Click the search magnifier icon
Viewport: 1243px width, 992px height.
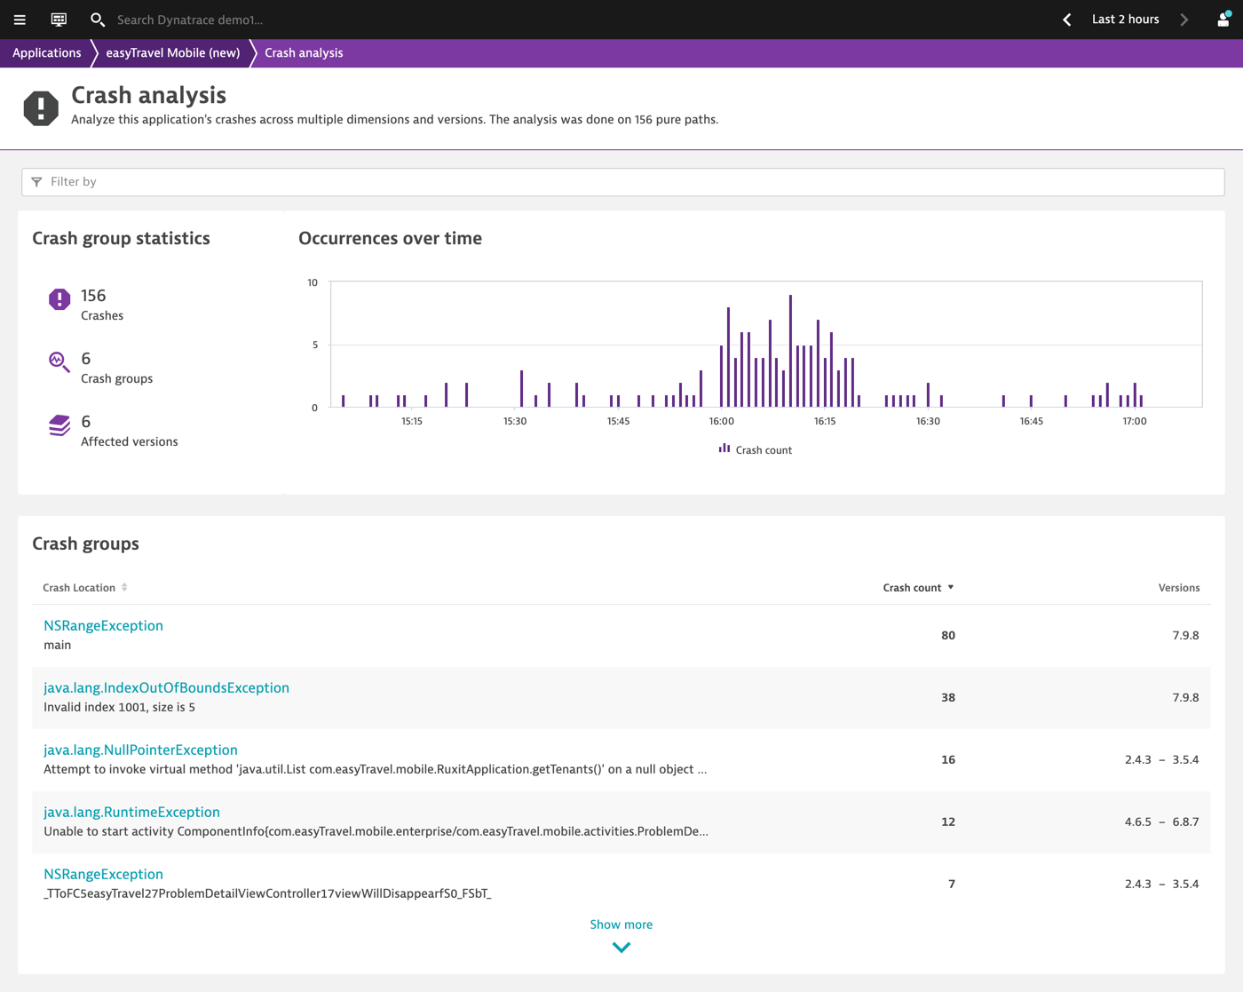tap(98, 20)
